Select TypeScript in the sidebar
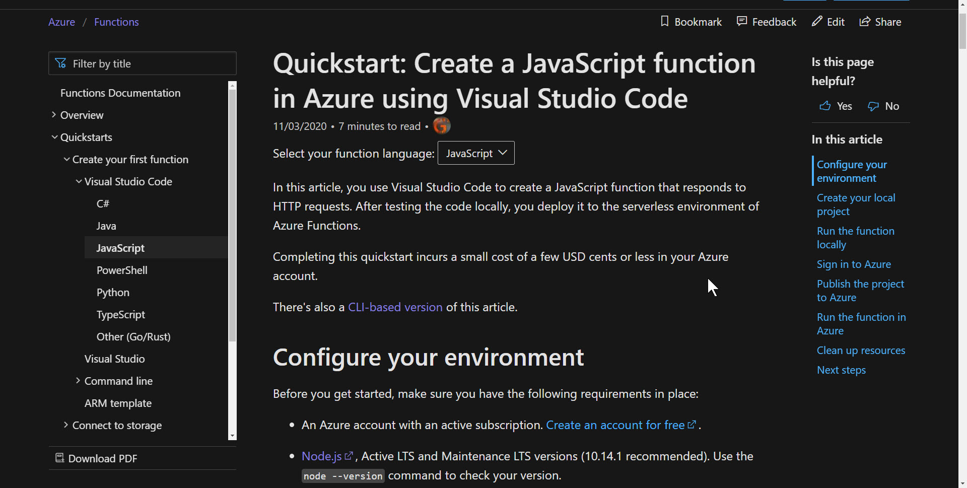967x488 pixels. point(121,315)
